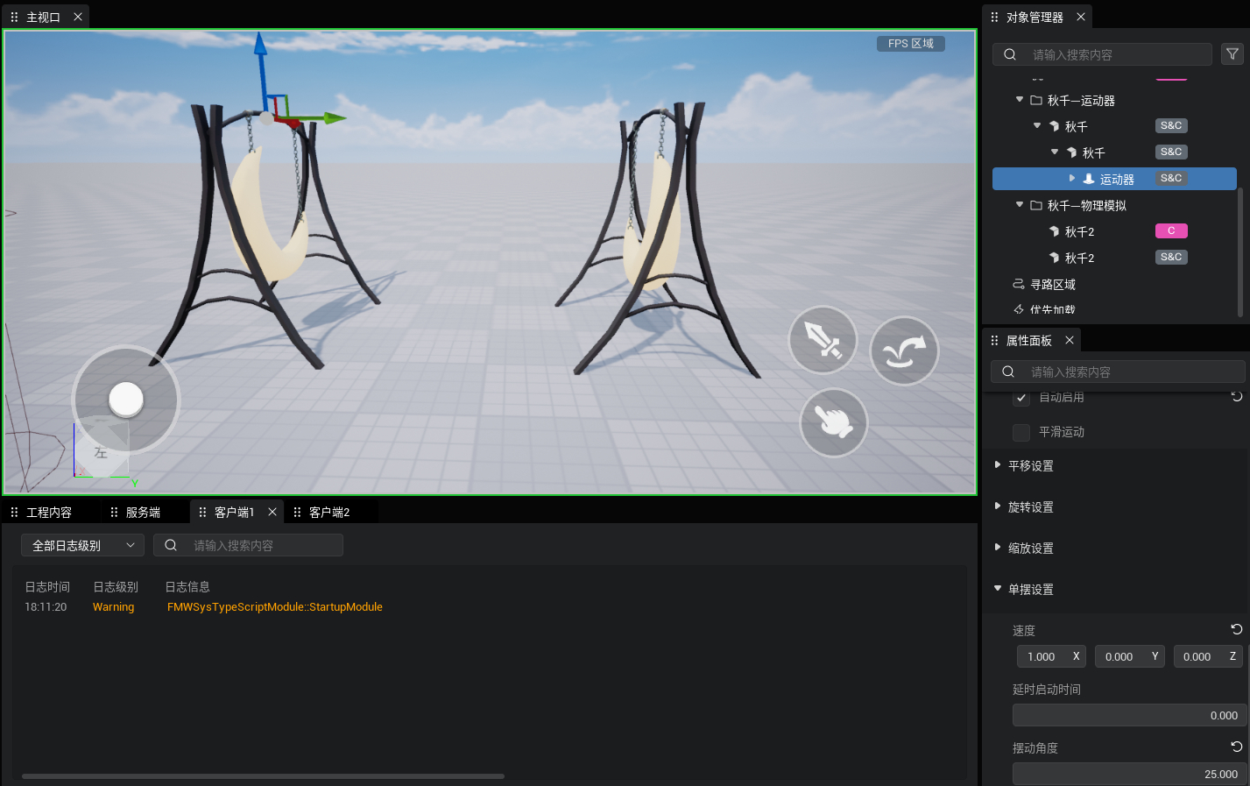
Task: Click the S&C tag on 秋千2 row
Action: (1171, 257)
